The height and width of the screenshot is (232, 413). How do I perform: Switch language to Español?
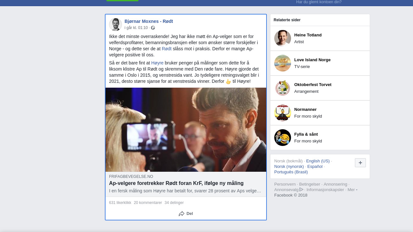tap(315, 167)
